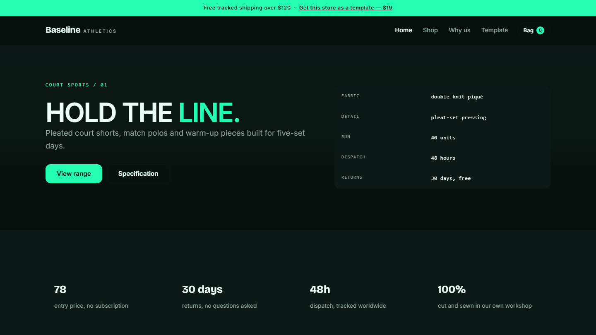Click 'dispatch, tracked worldwide' caption

348,306
